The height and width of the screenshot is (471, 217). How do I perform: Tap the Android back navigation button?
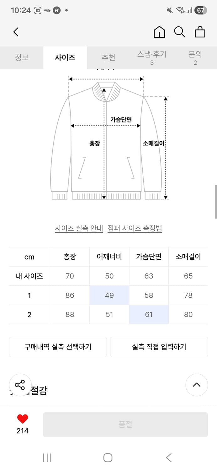coord(169,458)
